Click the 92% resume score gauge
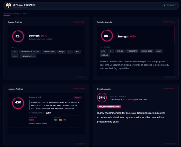181x147 pixels. pos(18,36)
